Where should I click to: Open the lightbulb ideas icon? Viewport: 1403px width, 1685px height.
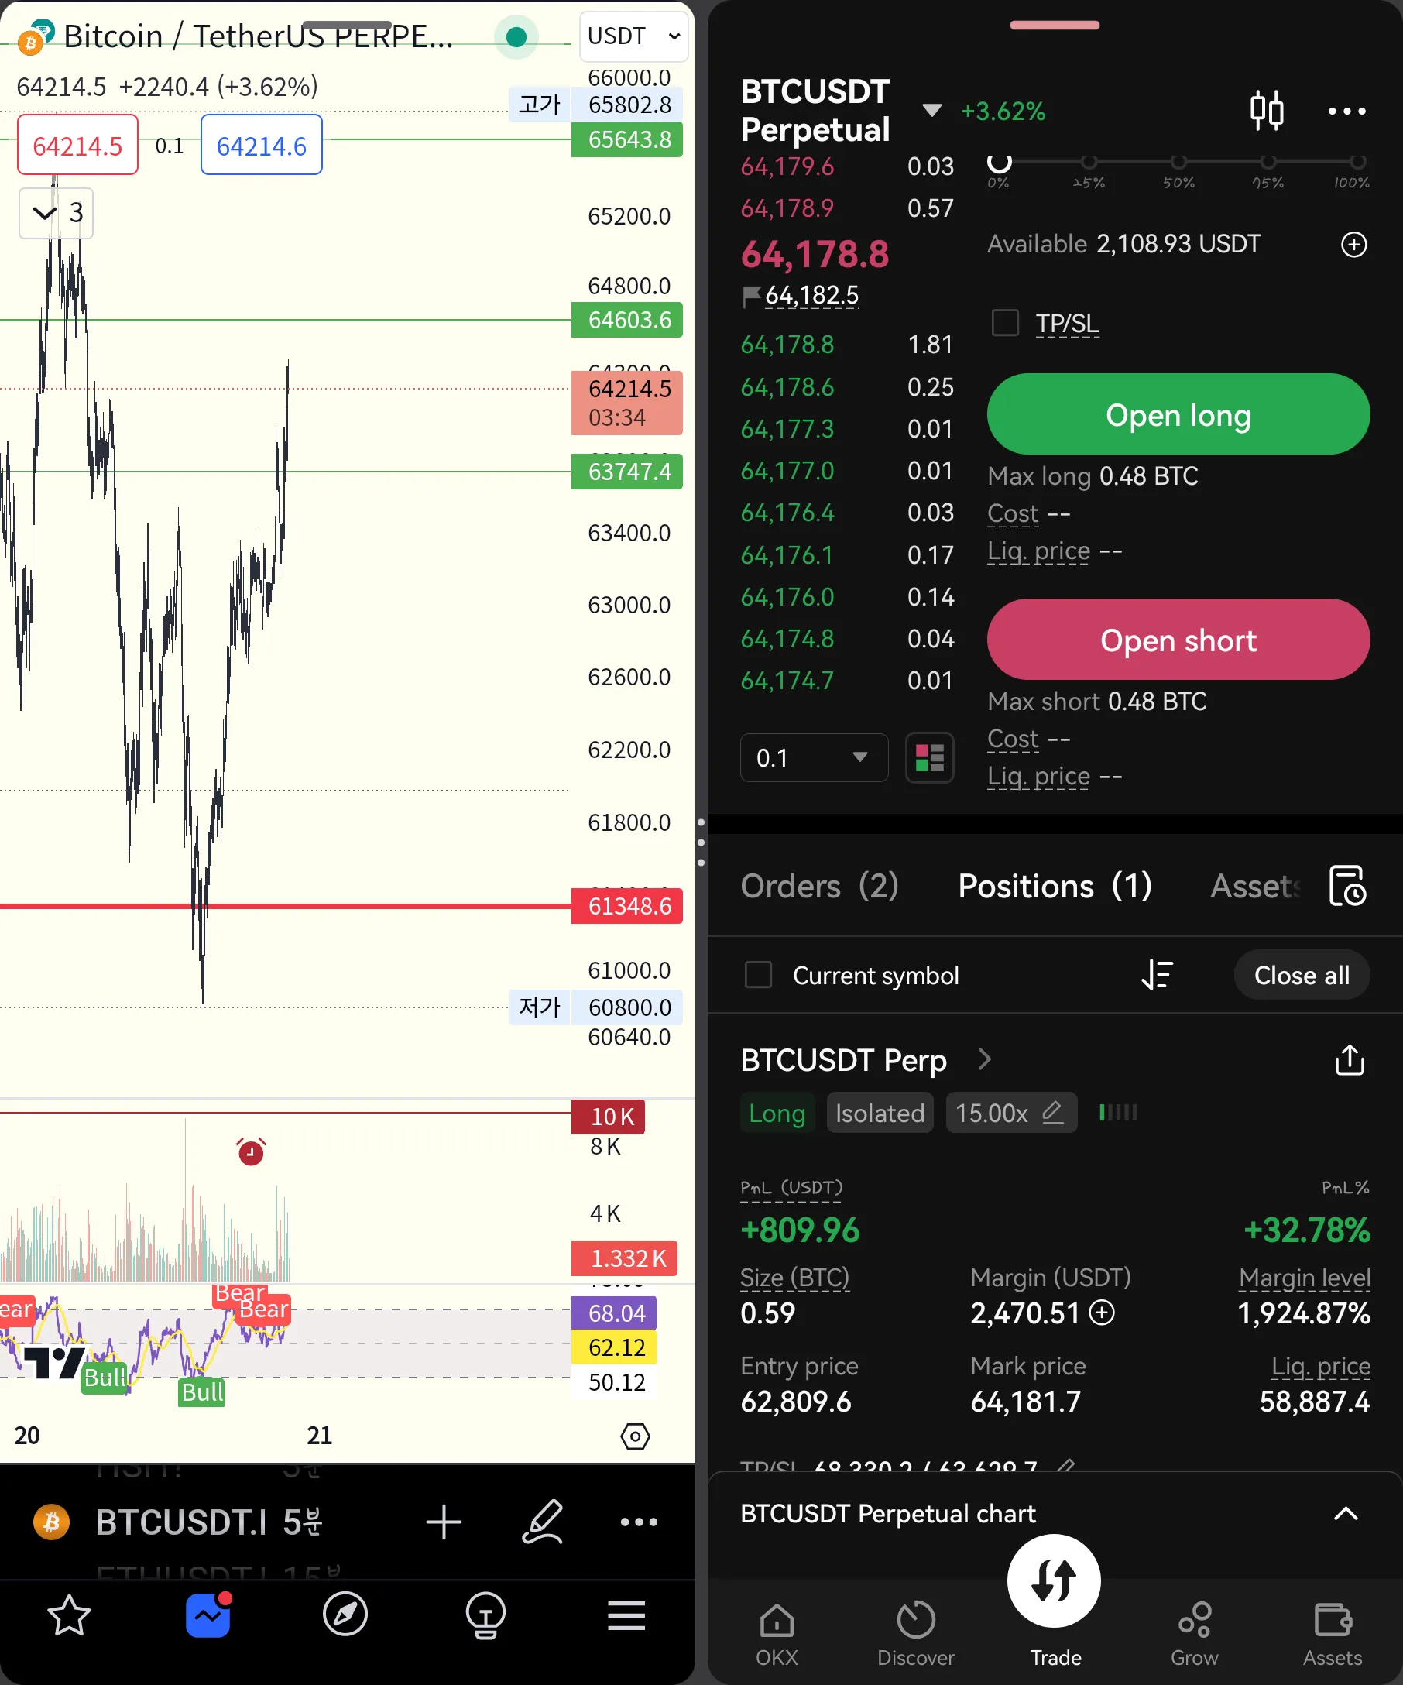pos(486,1615)
